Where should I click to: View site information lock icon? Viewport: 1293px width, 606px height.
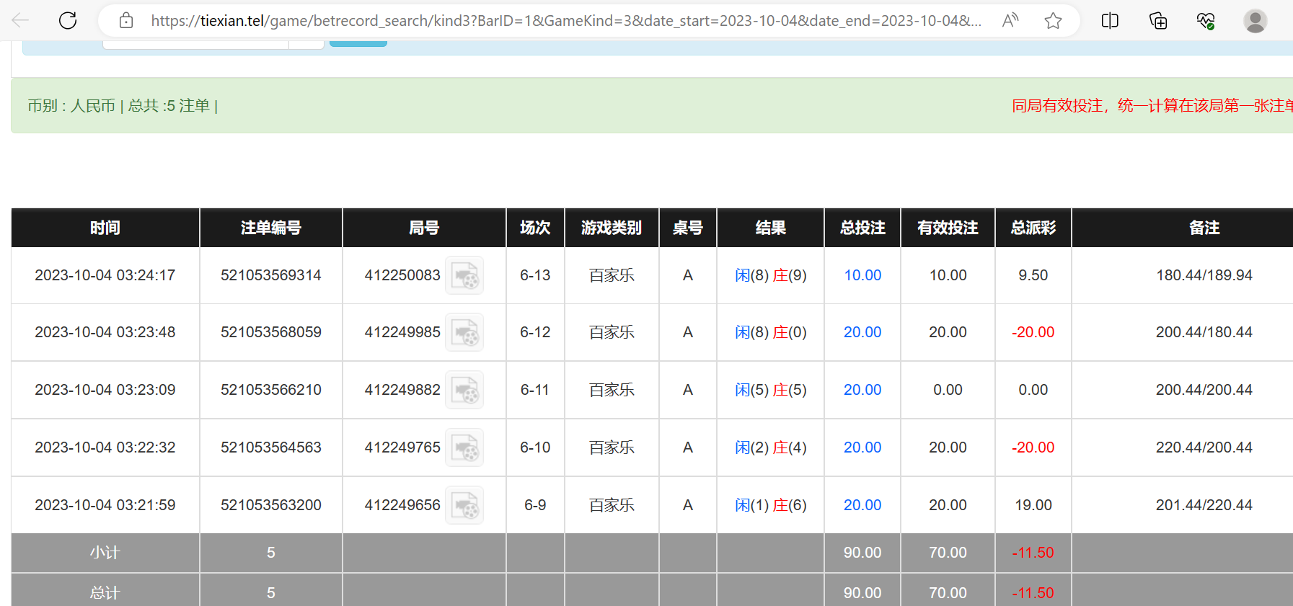click(x=126, y=20)
